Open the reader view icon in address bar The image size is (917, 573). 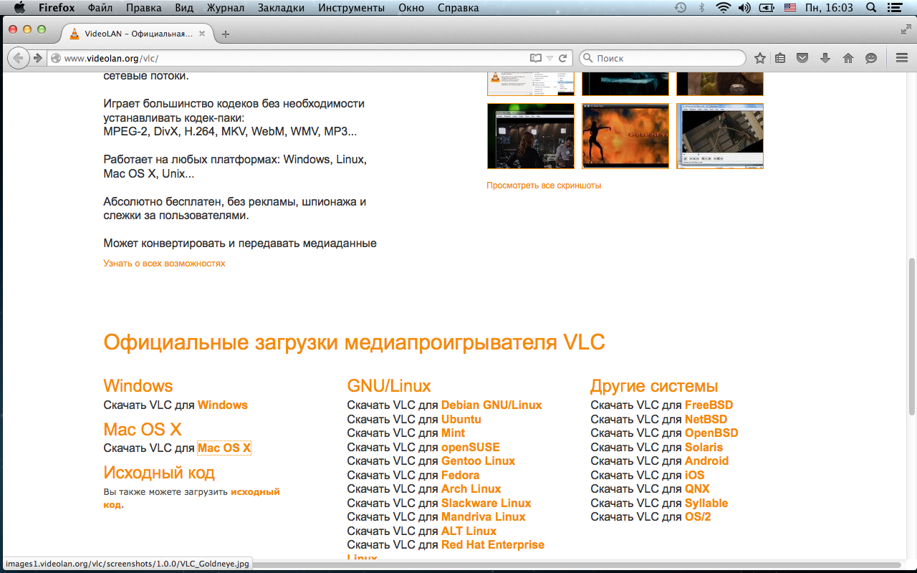535,58
